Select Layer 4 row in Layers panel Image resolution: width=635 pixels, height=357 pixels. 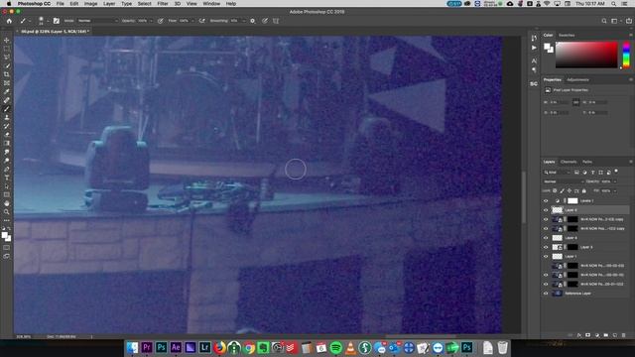(x=586, y=238)
